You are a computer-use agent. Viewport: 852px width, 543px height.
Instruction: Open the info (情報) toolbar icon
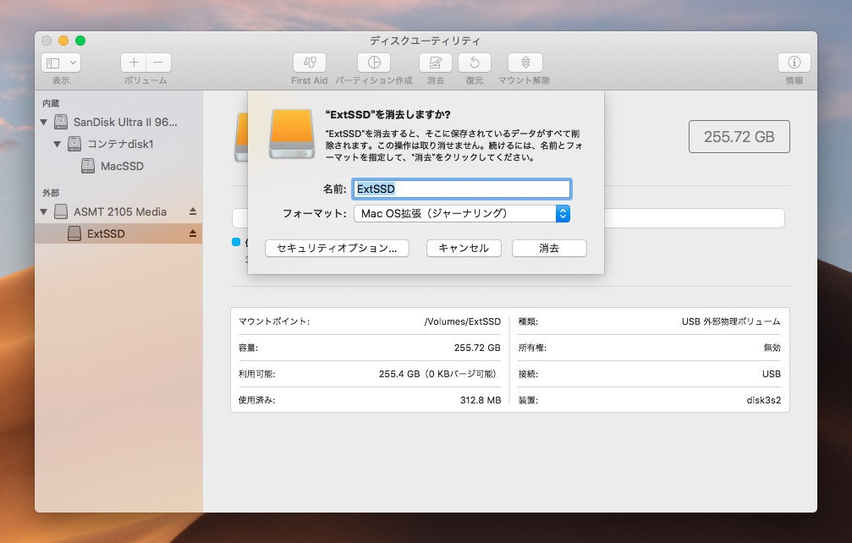tap(794, 63)
